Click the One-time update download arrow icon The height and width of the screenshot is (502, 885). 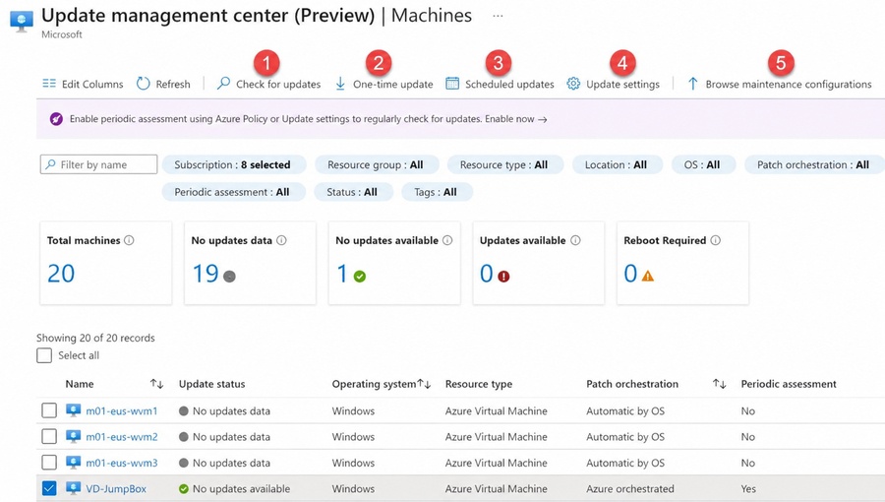(x=340, y=84)
